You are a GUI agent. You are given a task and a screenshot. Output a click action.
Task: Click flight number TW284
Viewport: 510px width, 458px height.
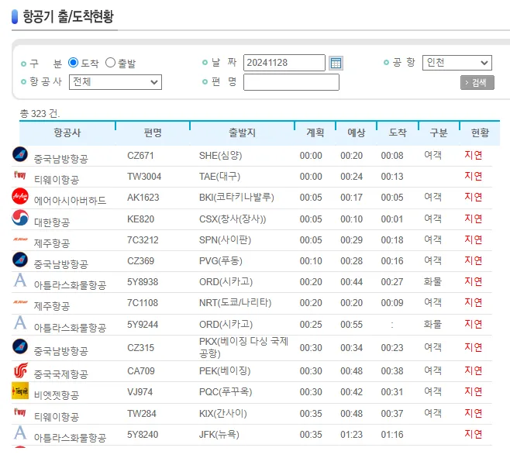pyautogui.click(x=142, y=414)
